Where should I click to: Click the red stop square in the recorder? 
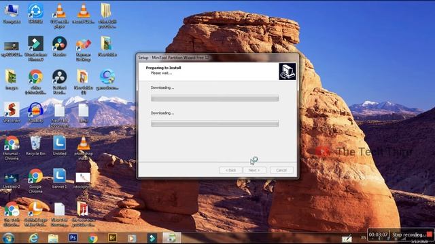430,235
